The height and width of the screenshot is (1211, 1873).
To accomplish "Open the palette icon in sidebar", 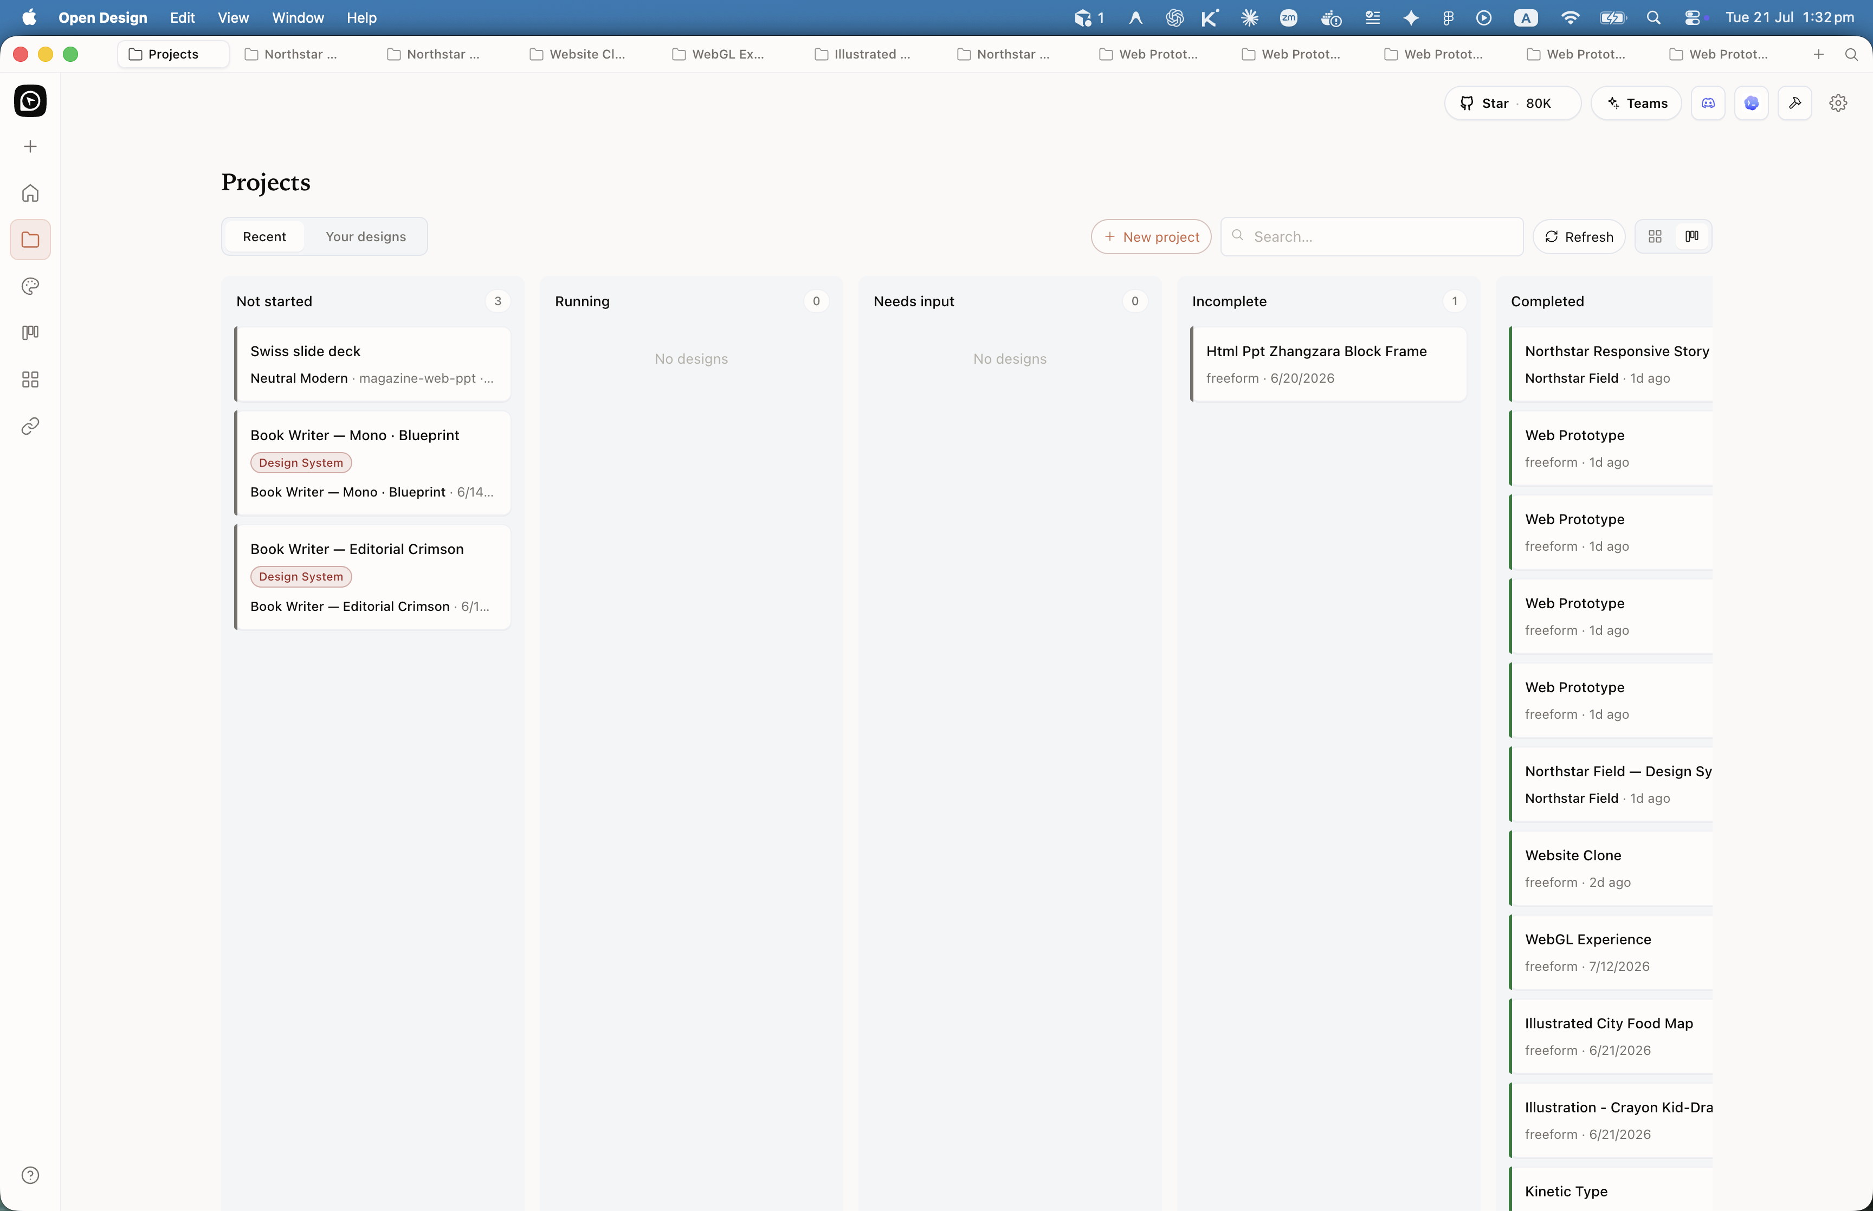I will pos(30,286).
